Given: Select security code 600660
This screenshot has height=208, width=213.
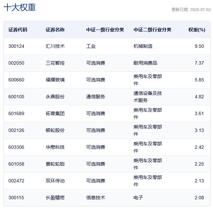Looking at the screenshot, I should [16, 80].
